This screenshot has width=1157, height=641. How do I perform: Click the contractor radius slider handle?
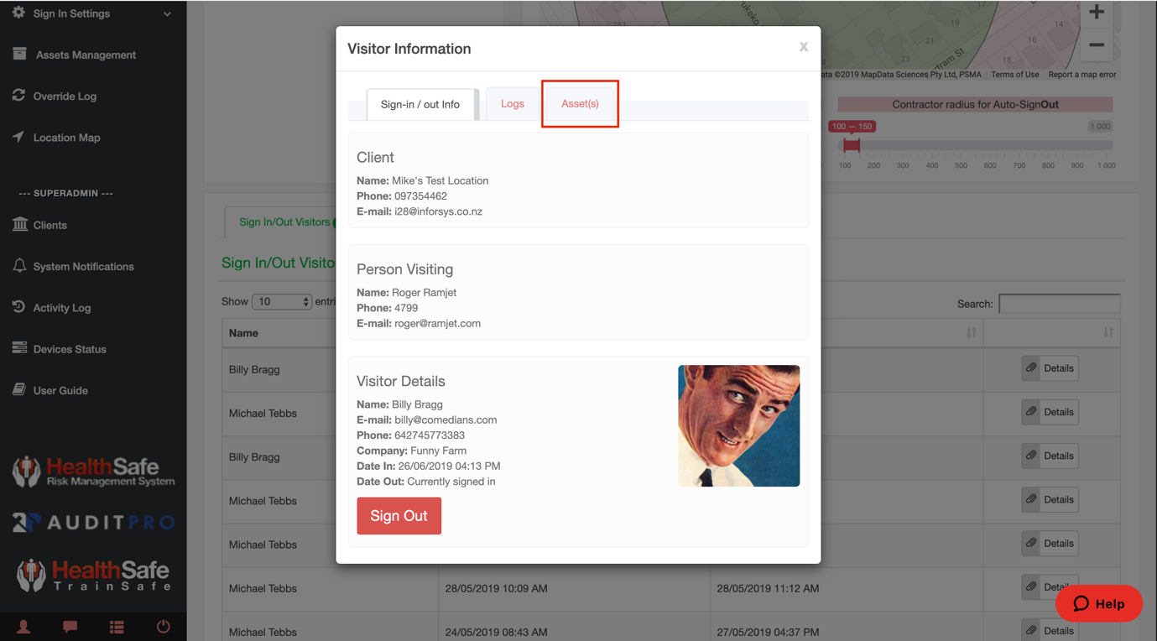(x=852, y=145)
